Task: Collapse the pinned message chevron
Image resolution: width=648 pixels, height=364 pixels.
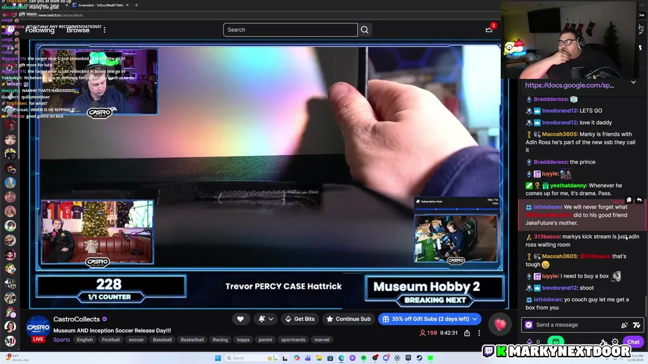Action: tap(633, 82)
